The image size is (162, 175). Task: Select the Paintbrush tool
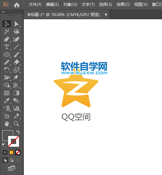[x=16, y=54]
